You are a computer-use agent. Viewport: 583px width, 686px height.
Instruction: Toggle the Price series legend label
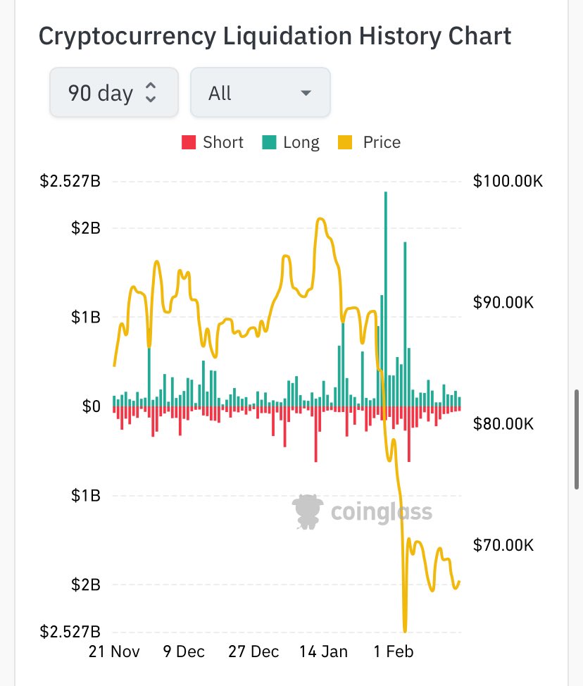coord(381,142)
